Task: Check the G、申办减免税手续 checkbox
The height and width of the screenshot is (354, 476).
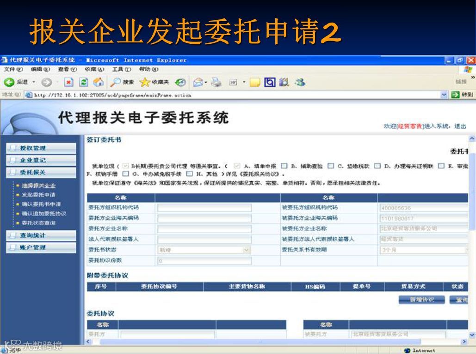Action: [x=125, y=174]
